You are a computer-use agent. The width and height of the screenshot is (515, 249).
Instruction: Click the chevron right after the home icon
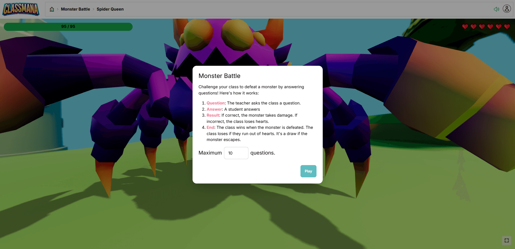58,9
